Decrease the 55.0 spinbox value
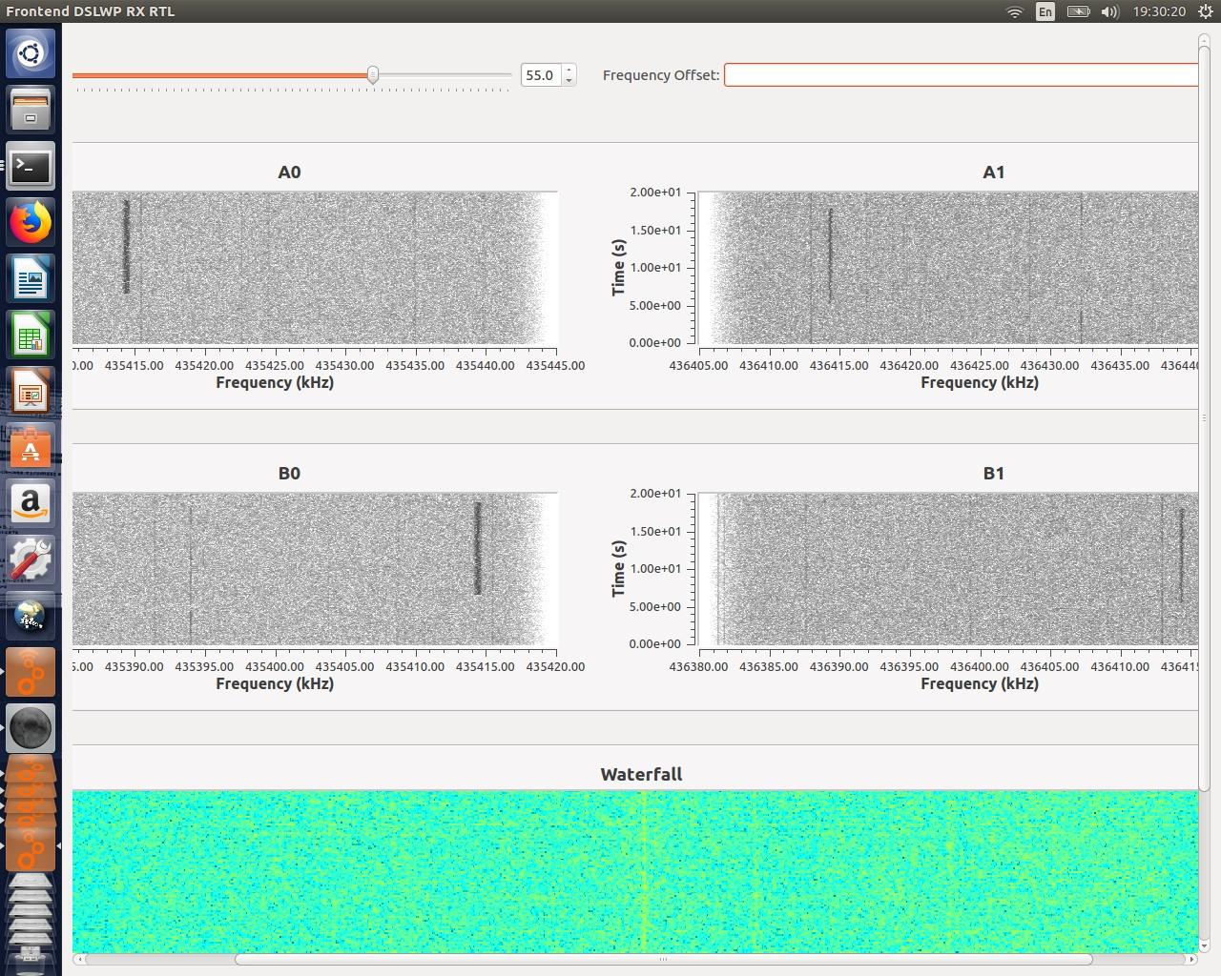Viewport: 1221px width, 976px height. tap(569, 80)
